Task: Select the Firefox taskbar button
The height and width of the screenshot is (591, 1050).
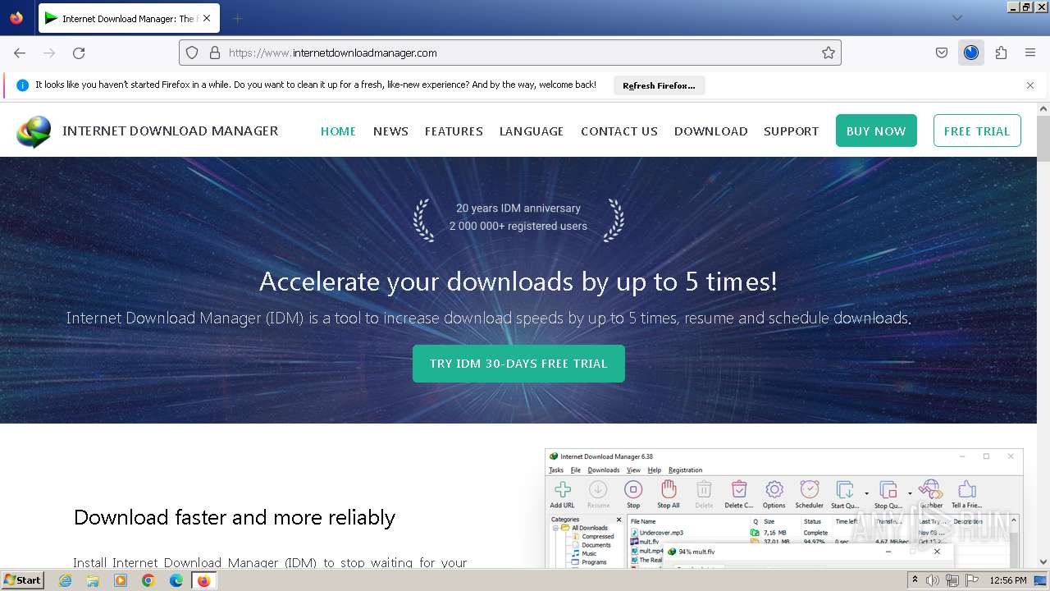Action: point(203,580)
